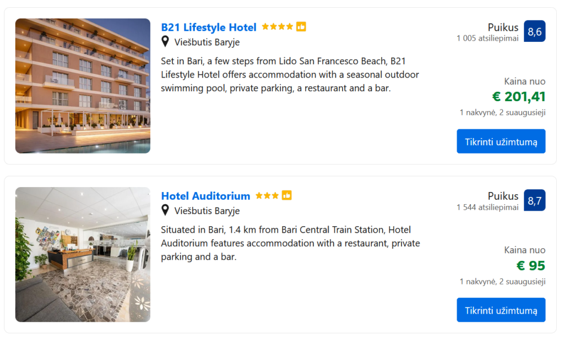Click the € 95 price
Screen dimensions: 564x340
[530, 266]
